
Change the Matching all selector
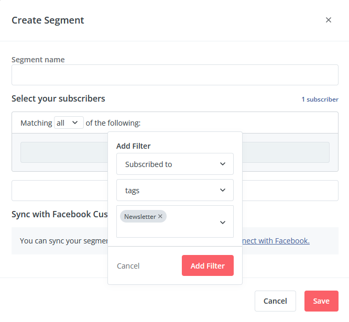click(69, 123)
